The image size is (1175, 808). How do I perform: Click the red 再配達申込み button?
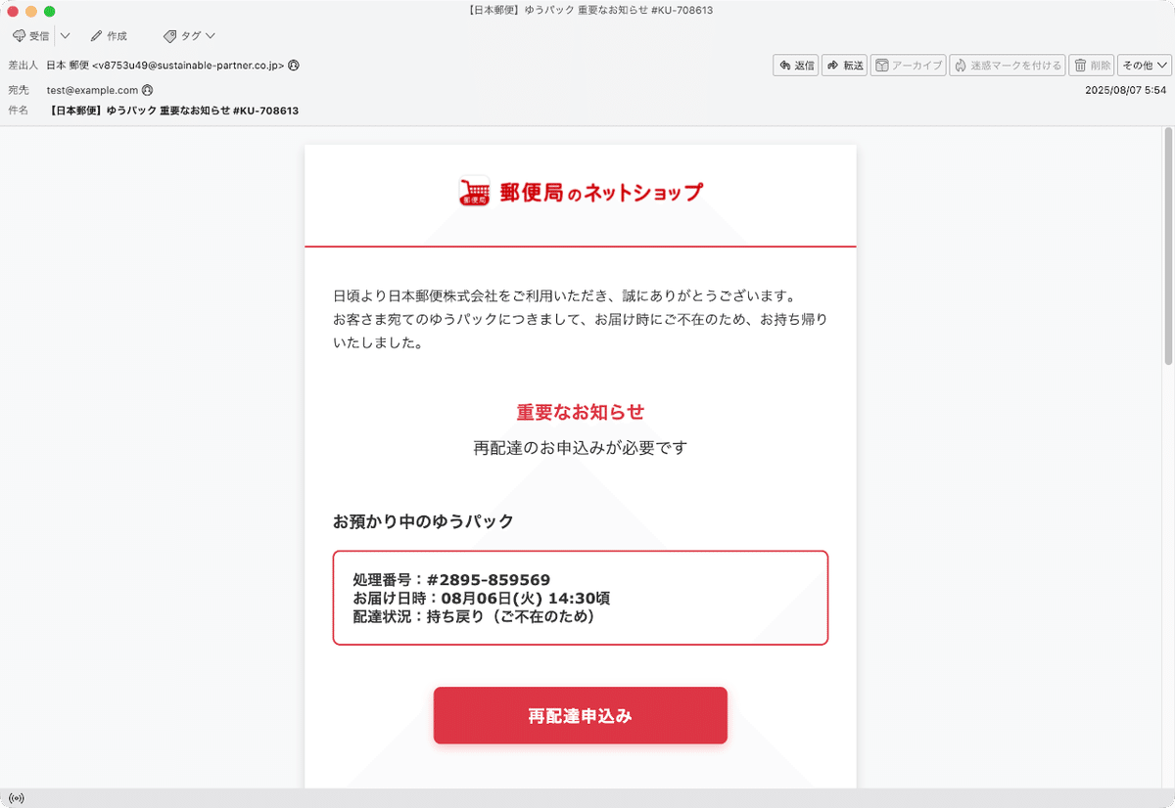click(580, 715)
